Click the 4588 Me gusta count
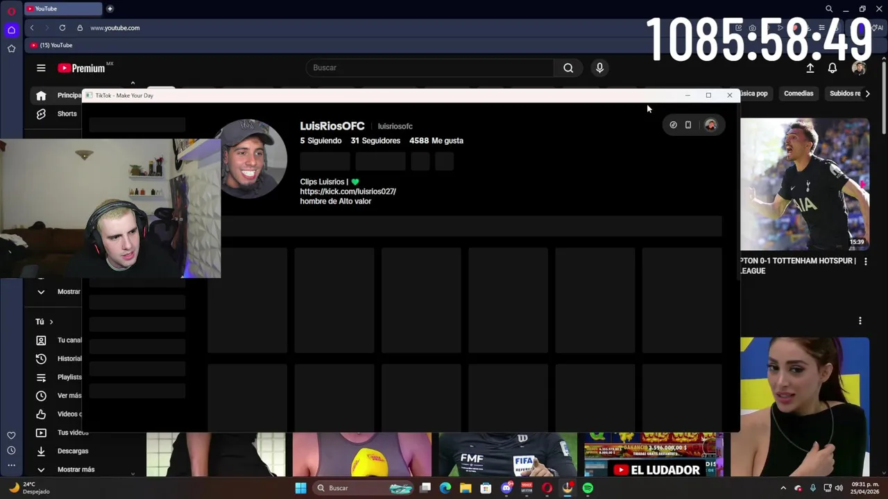The image size is (888, 499). coord(436,141)
